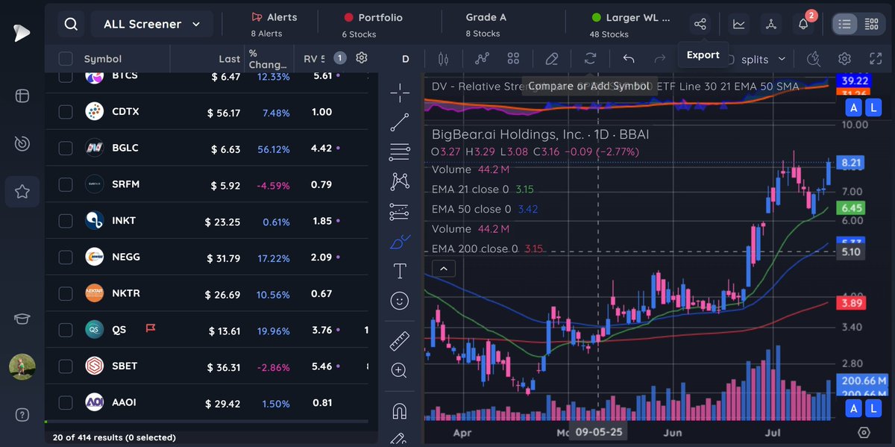Open the emoji icon tool
Screen dimensions: 895x447
[x=400, y=301]
